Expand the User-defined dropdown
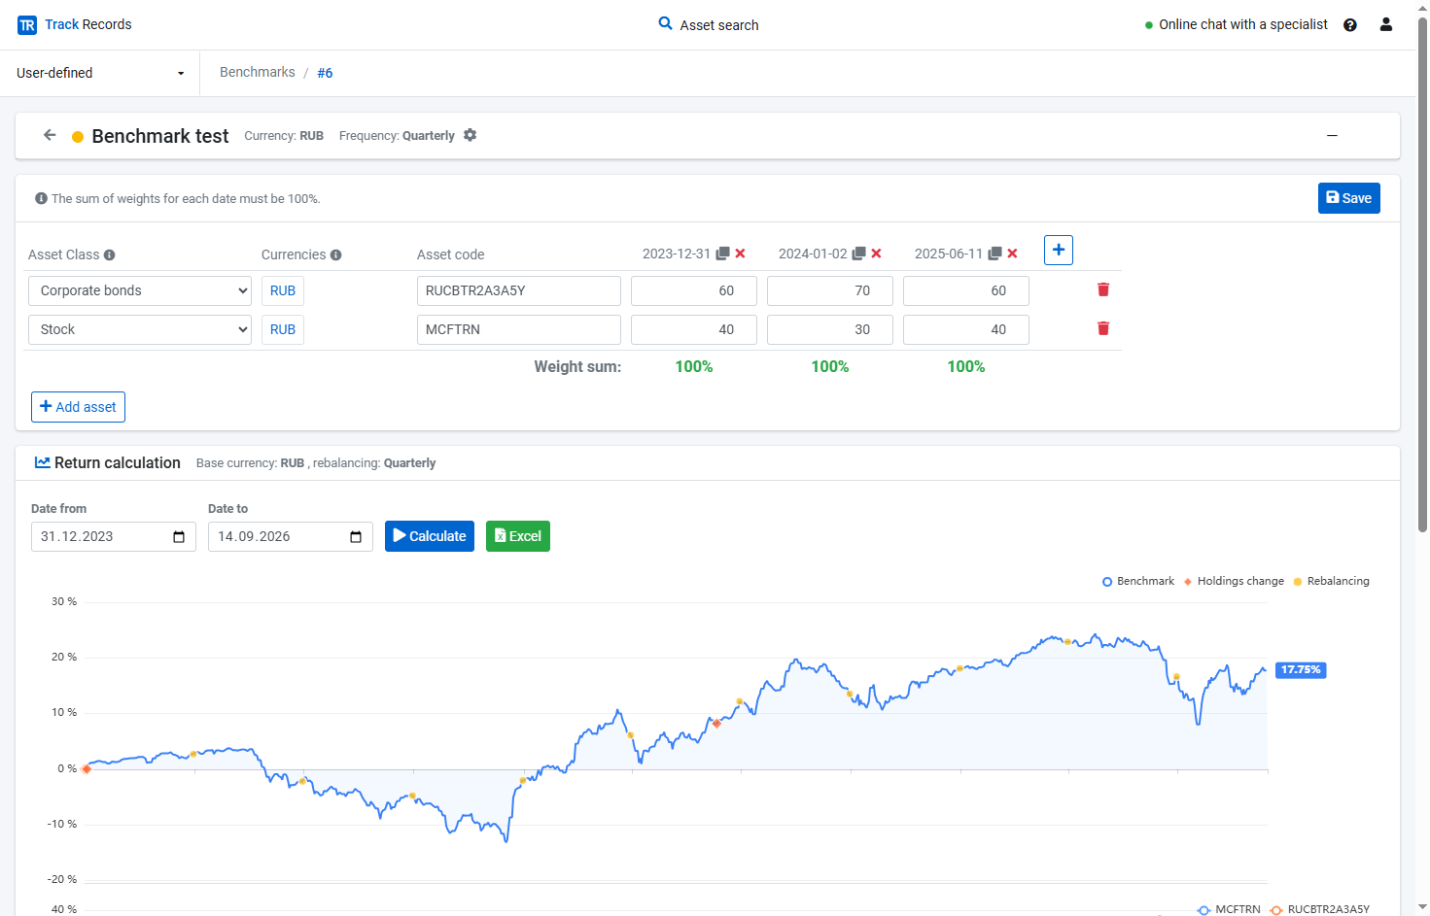Viewport: 1430px width, 916px height. click(x=100, y=73)
